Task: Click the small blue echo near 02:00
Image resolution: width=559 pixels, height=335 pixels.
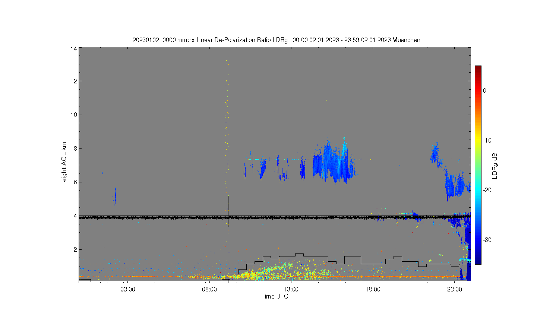Action: (x=115, y=197)
